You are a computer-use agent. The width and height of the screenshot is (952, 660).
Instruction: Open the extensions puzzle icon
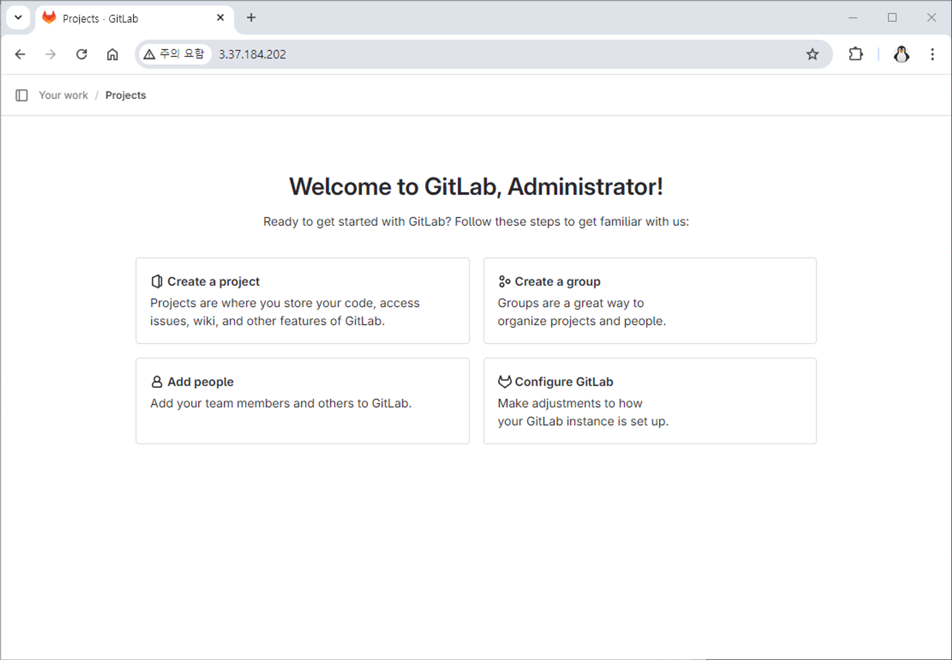(855, 54)
